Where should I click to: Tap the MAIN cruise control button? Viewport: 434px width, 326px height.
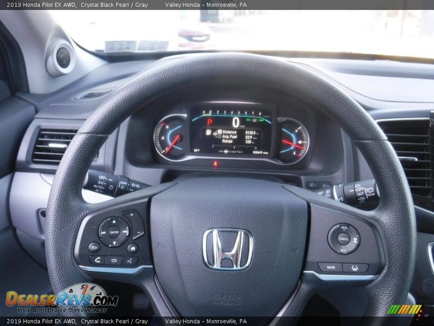coord(331,267)
